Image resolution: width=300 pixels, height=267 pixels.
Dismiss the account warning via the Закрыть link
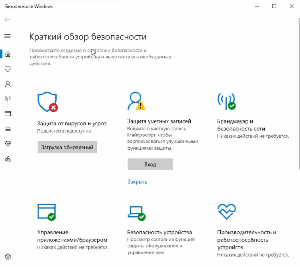tap(137, 182)
